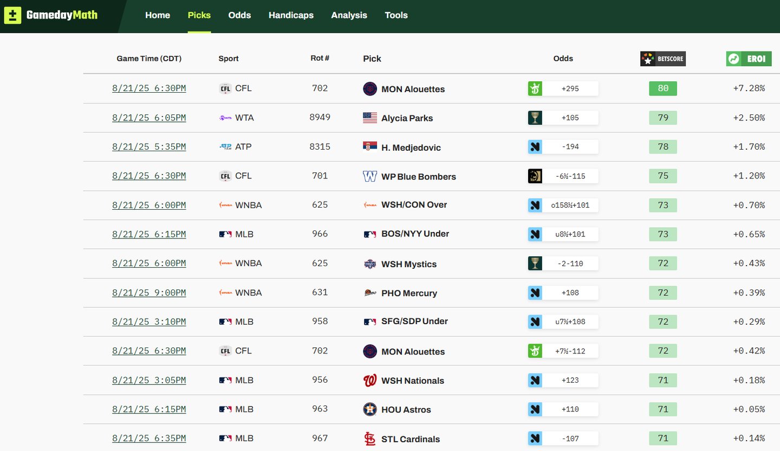Click the STL Cardinals team logo
The image size is (780, 451).
(370, 439)
